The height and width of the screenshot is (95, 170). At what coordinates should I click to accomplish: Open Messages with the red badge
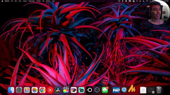point(105,90)
